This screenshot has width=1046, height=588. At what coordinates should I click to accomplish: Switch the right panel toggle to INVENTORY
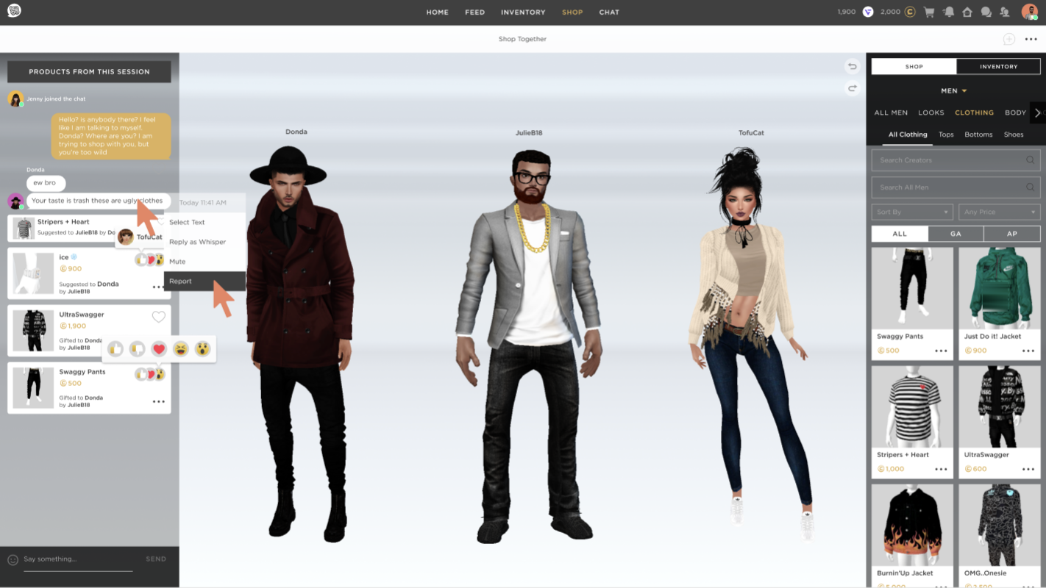pyautogui.click(x=998, y=66)
